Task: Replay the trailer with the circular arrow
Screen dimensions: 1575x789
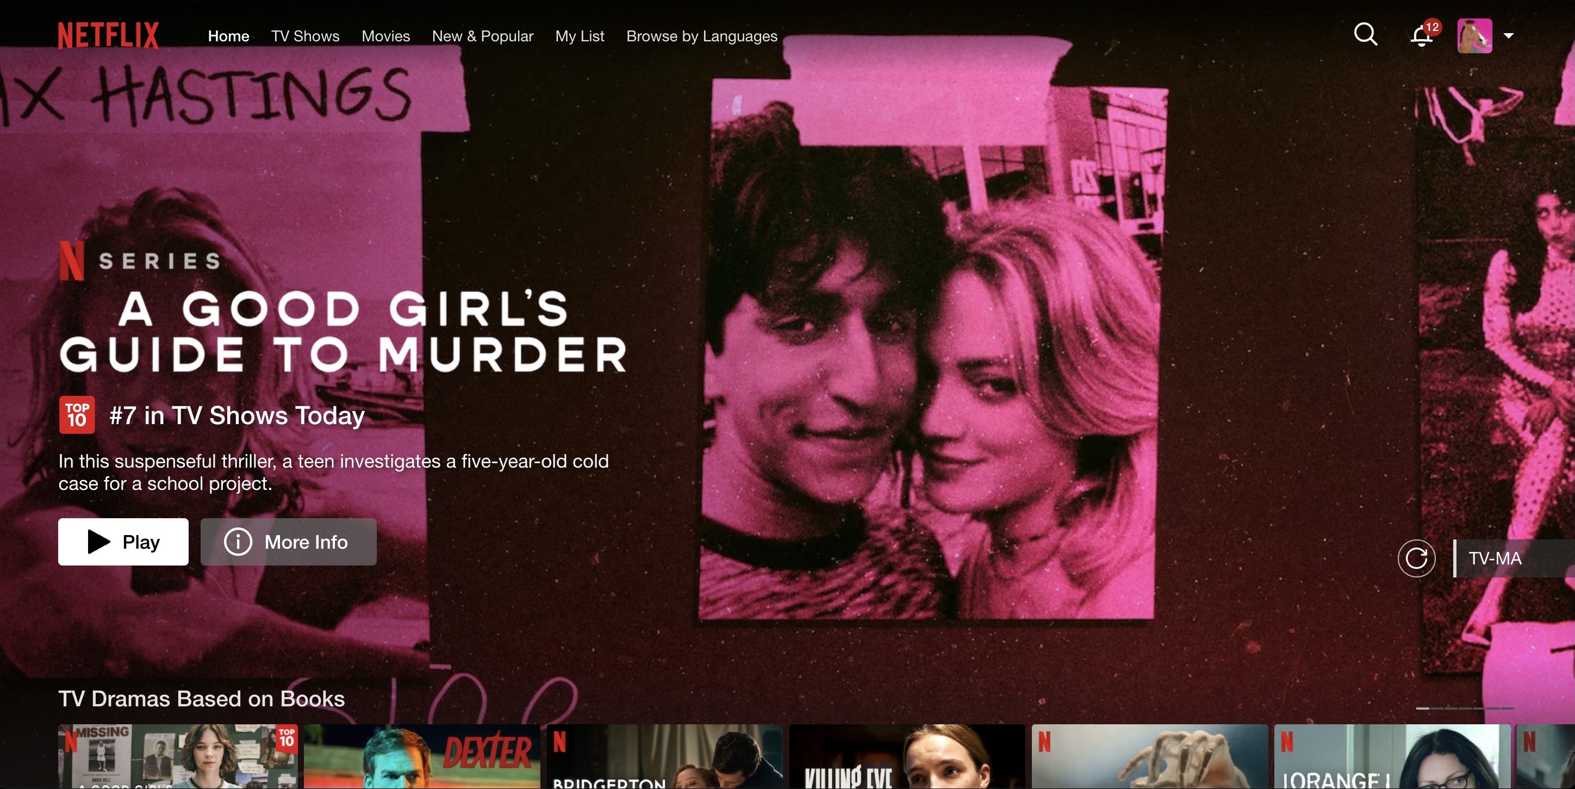Action: point(1416,558)
